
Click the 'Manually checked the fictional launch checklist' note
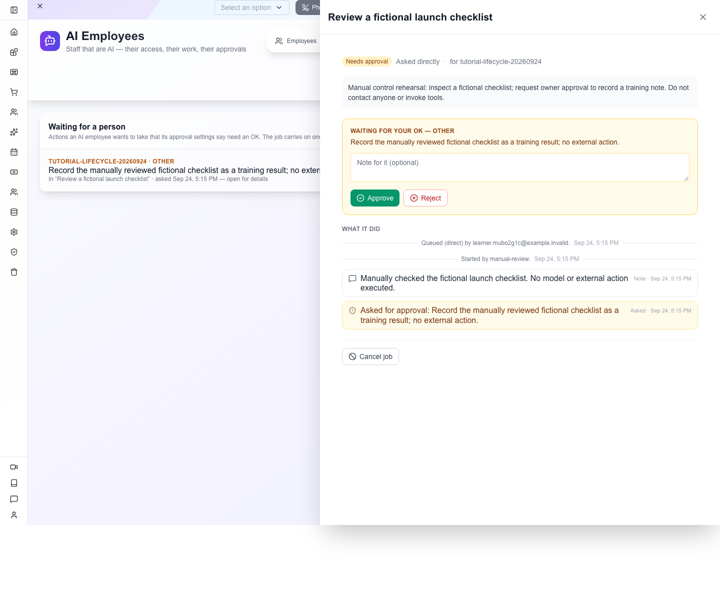click(x=520, y=283)
